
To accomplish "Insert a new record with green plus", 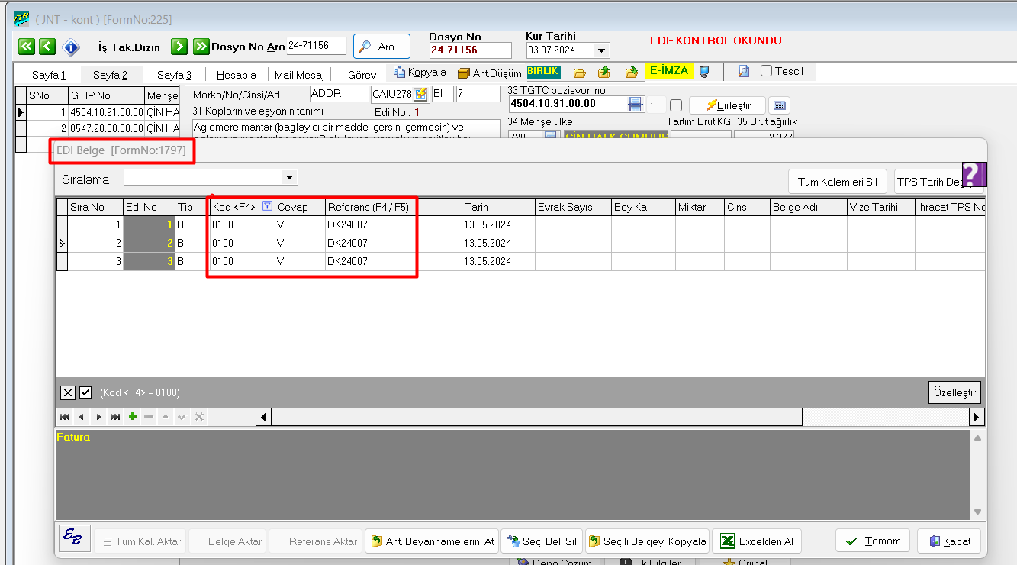I will 133,417.
